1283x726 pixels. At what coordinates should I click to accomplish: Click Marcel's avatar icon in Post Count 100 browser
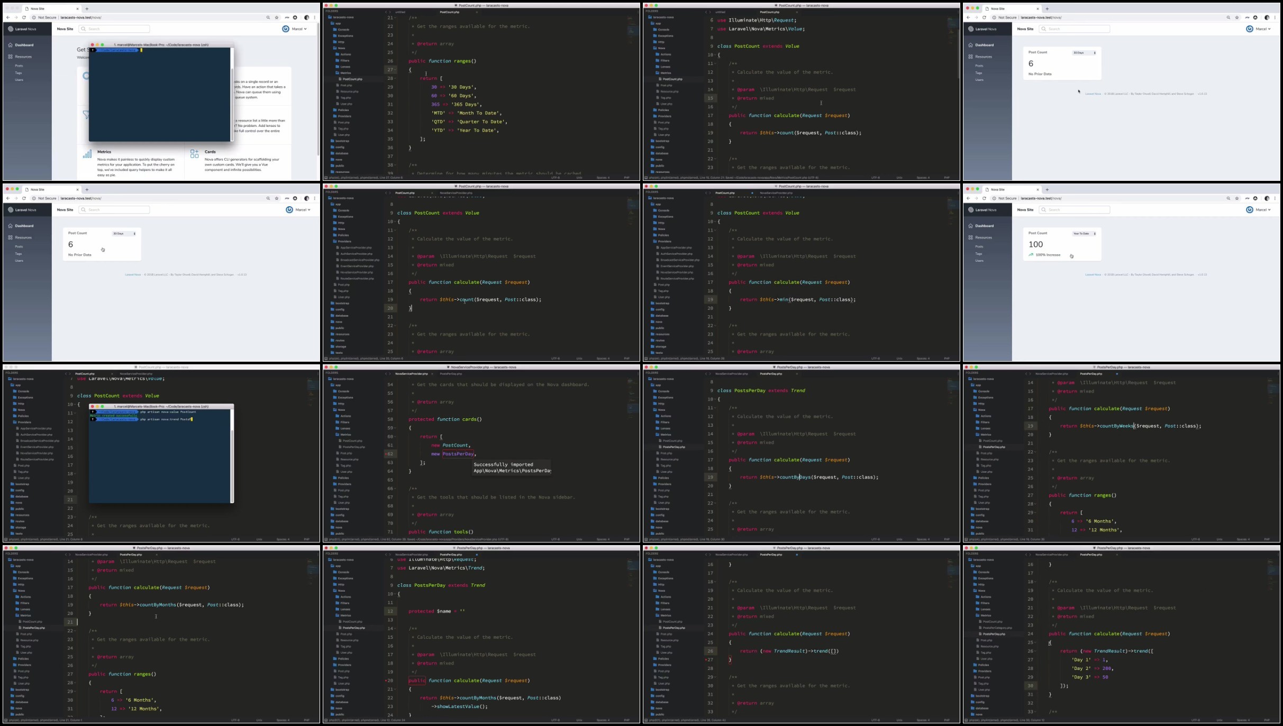(x=1250, y=210)
